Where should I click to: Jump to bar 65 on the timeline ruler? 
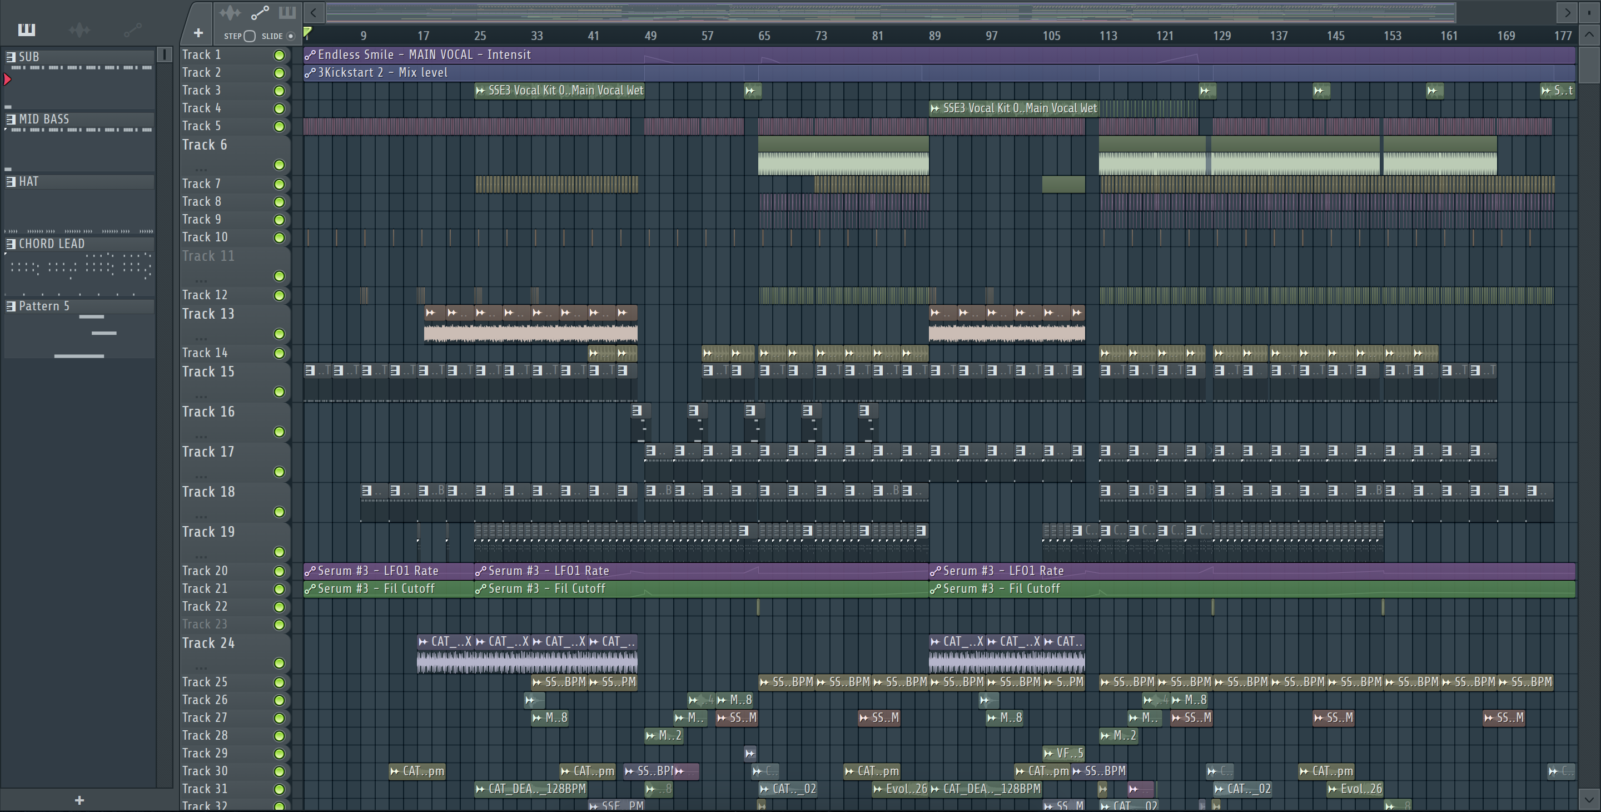tap(764, 36)
